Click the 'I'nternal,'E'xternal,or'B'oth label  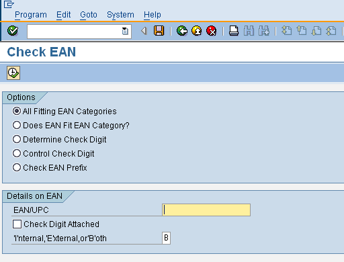pos(60,238)
